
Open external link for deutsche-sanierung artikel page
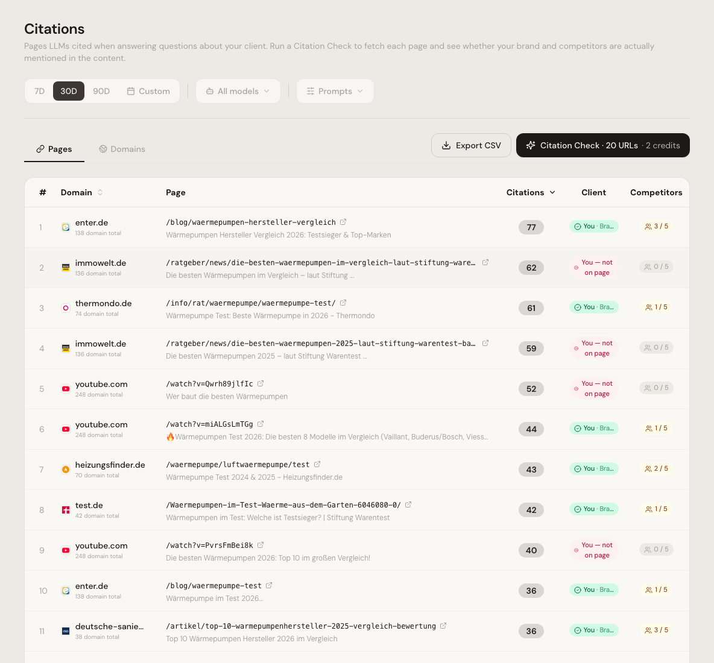(443, 626)
